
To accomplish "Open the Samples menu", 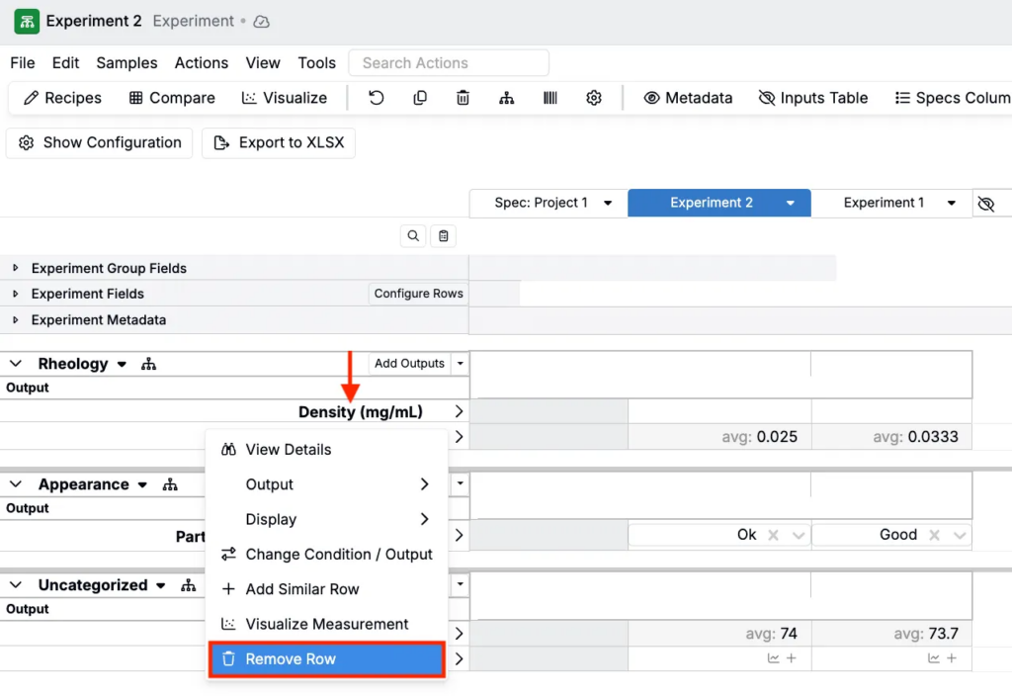I will point(126,62).
